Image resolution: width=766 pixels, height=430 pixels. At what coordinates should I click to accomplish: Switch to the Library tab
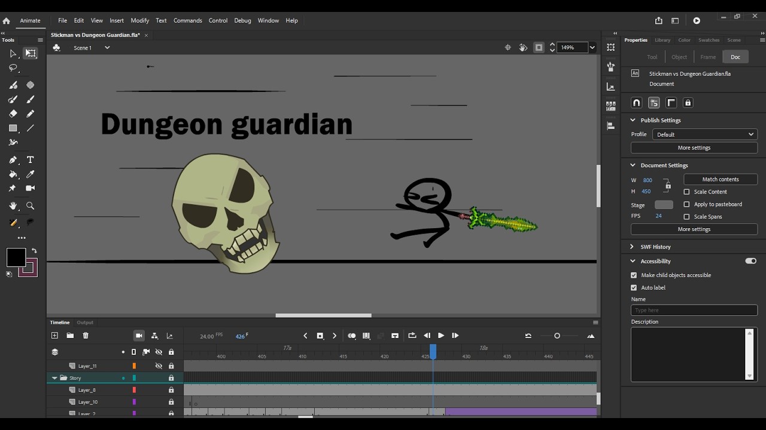662,40
